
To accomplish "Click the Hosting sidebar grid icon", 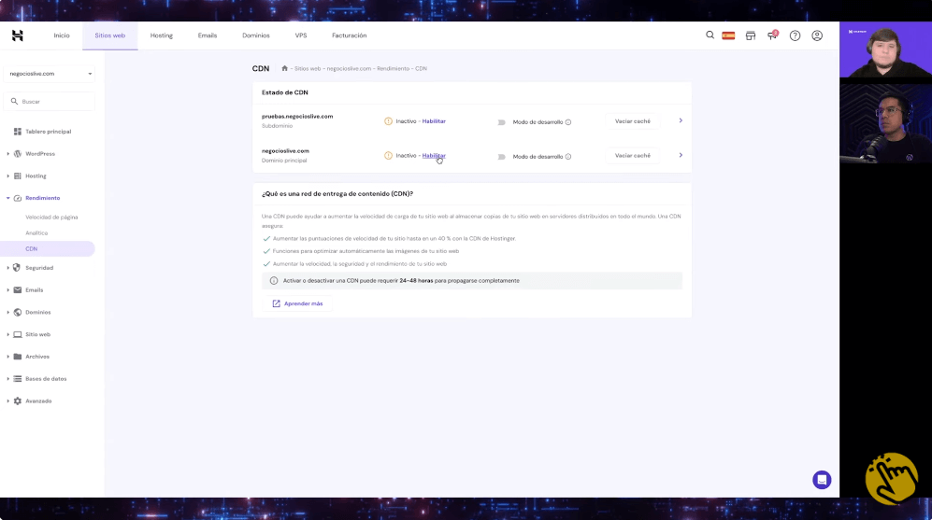I will pyautogui.click(x=17, y=176).
